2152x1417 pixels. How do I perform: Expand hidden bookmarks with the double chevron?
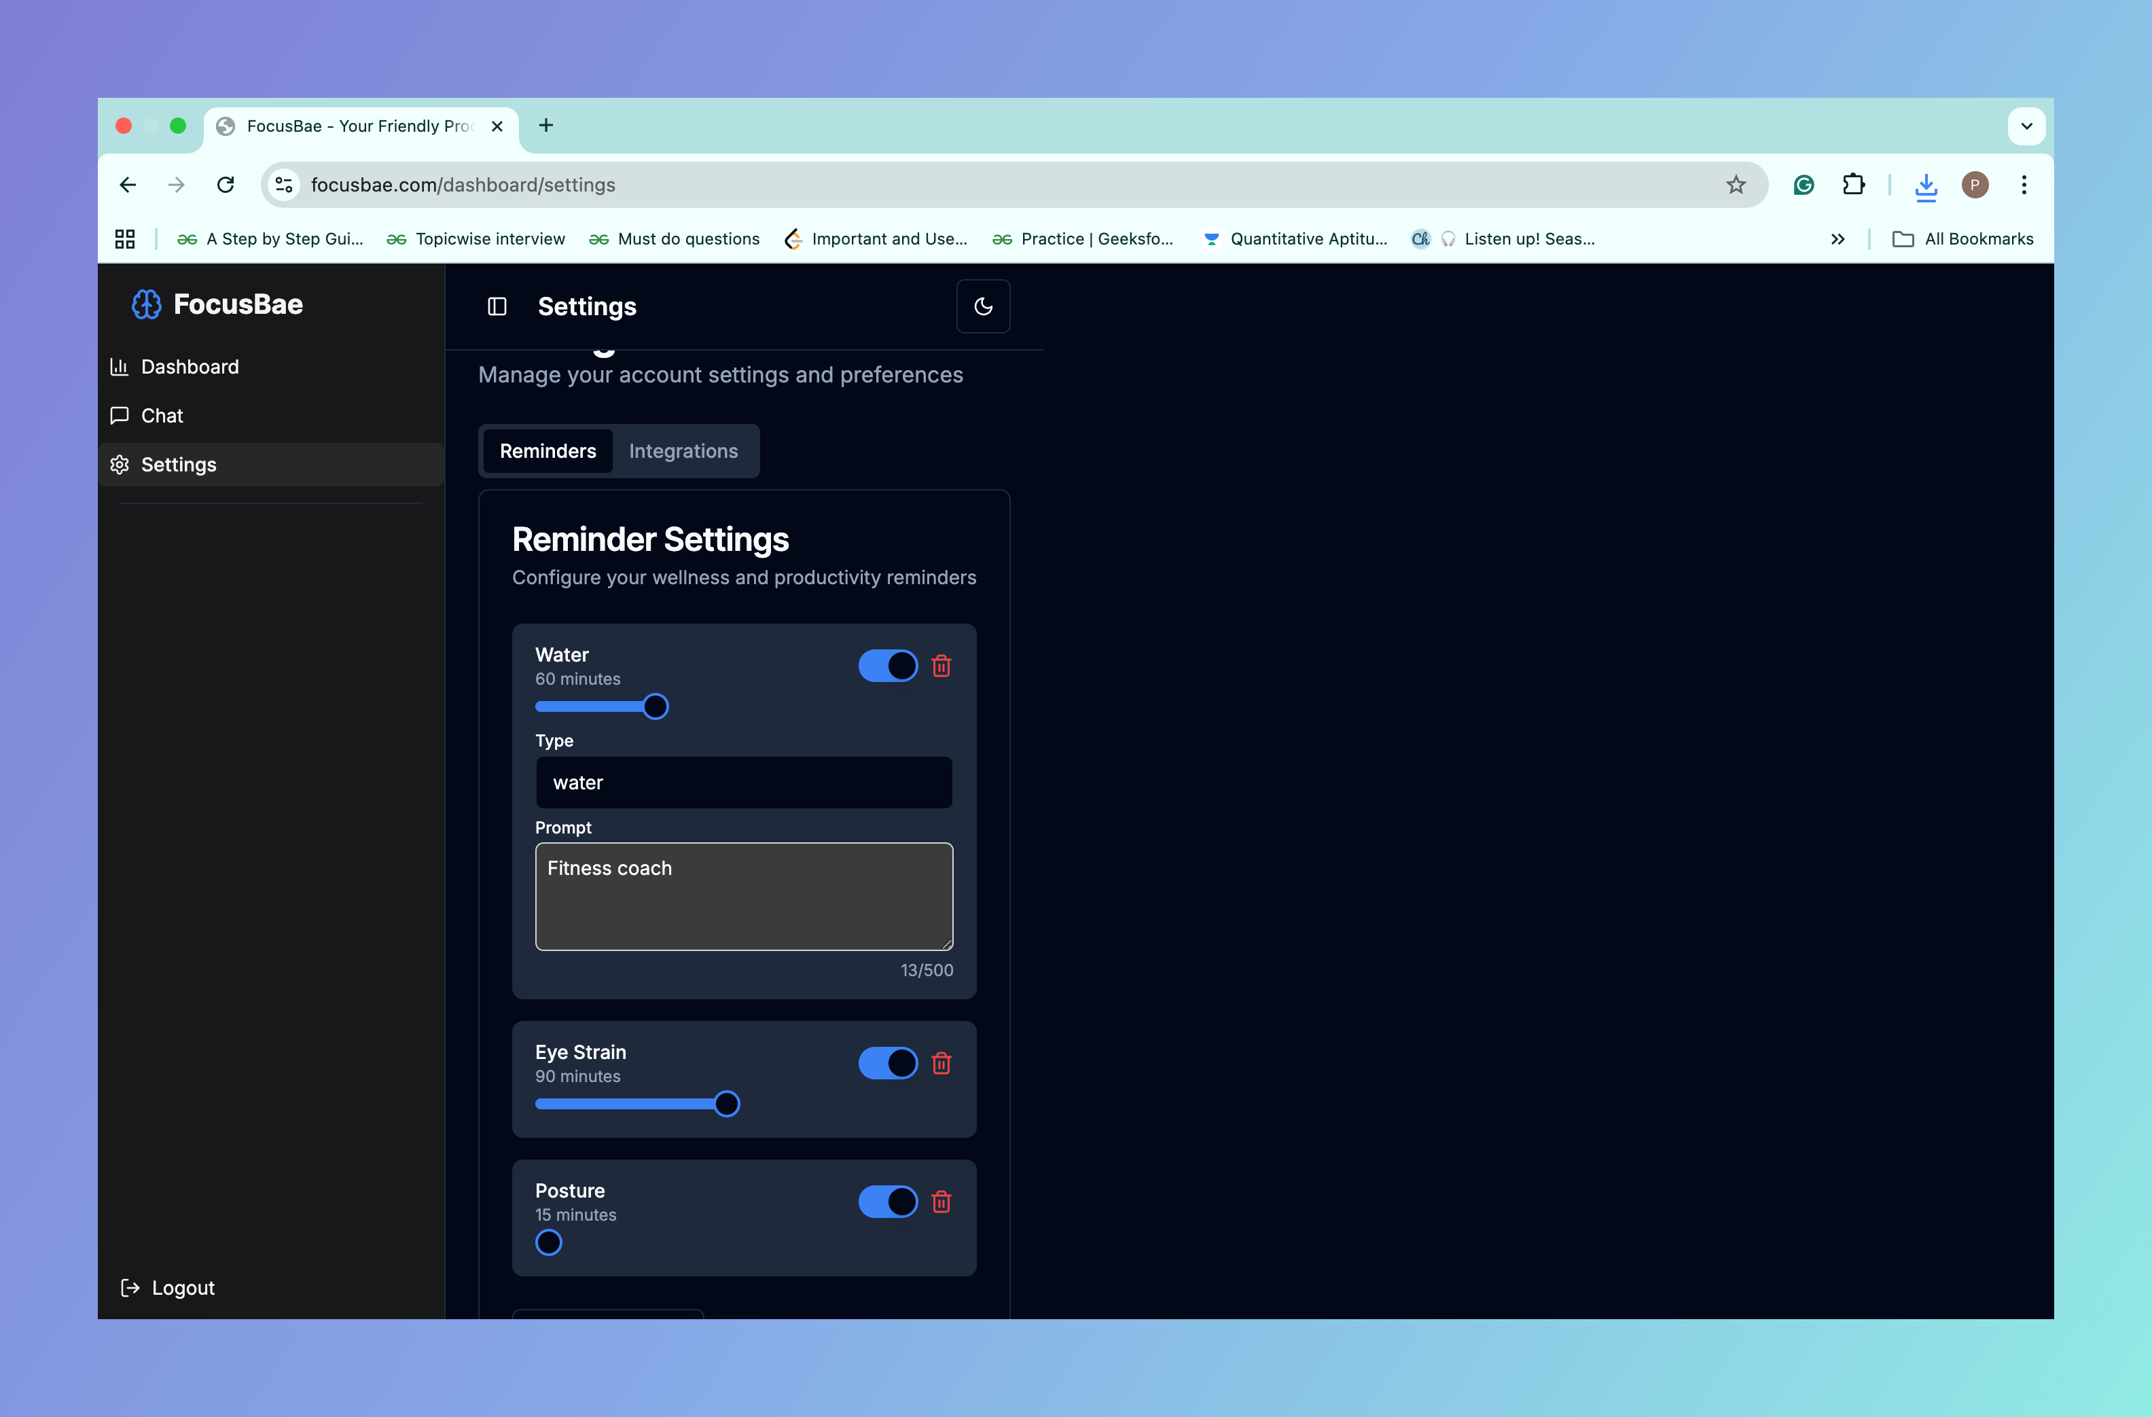(x=1837, y=238)
